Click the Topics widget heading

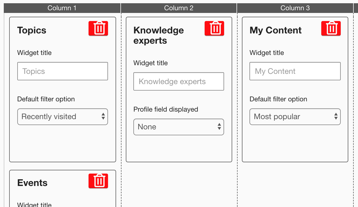coord(32,30)
